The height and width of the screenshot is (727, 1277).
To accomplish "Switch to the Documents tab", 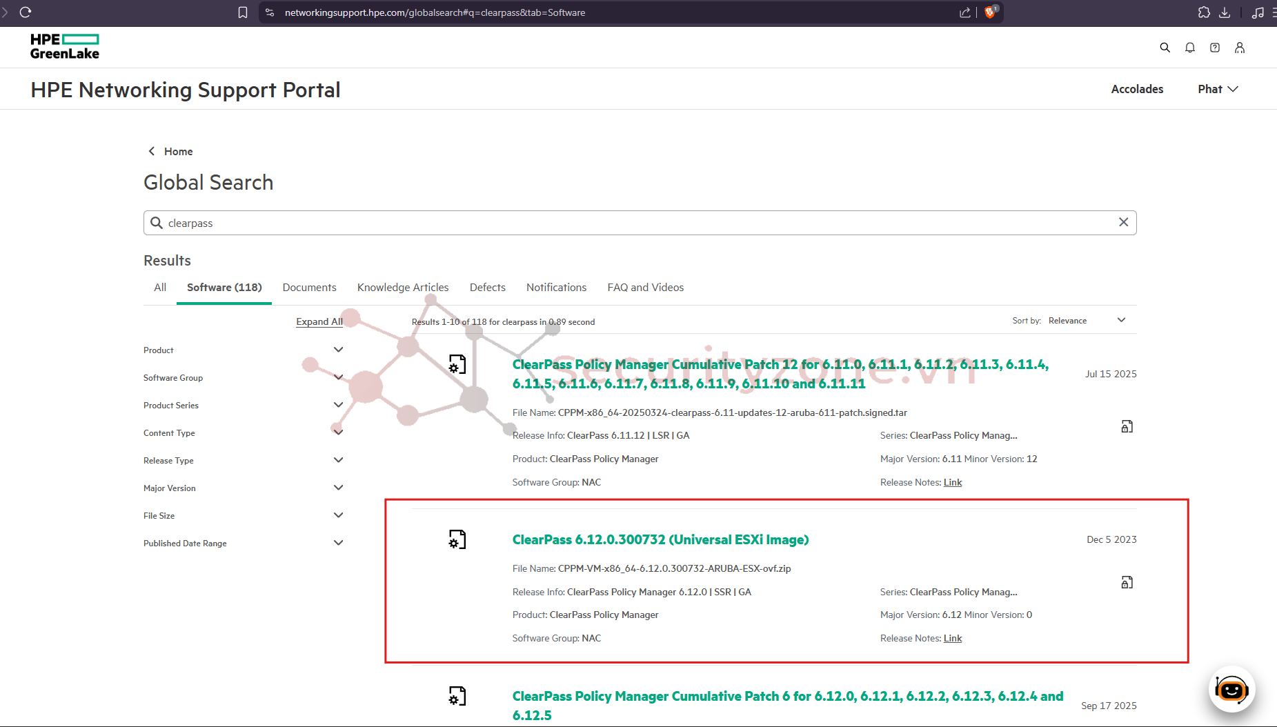I will (309, 288).
